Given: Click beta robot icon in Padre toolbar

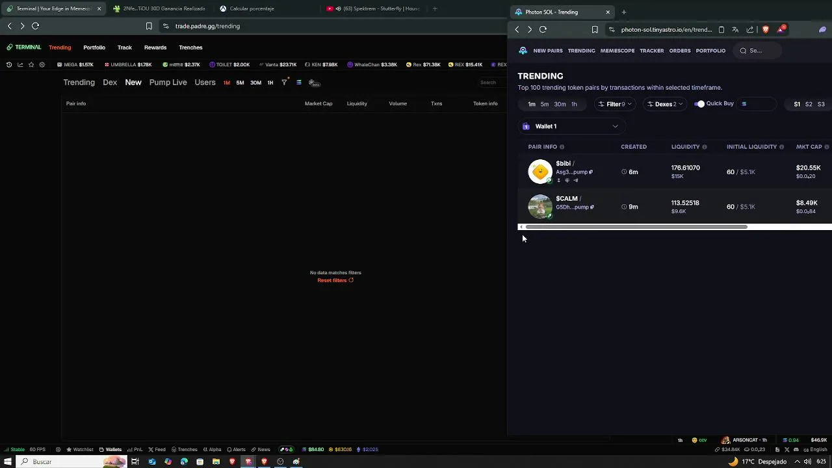Looking at the screenshot, I should 314,83.
